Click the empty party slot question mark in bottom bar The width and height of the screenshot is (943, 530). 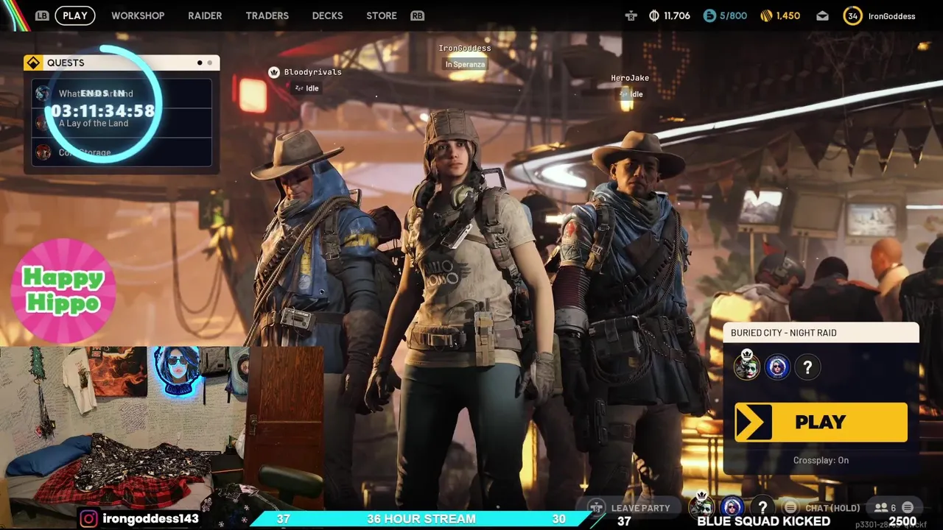pos(763,506)
